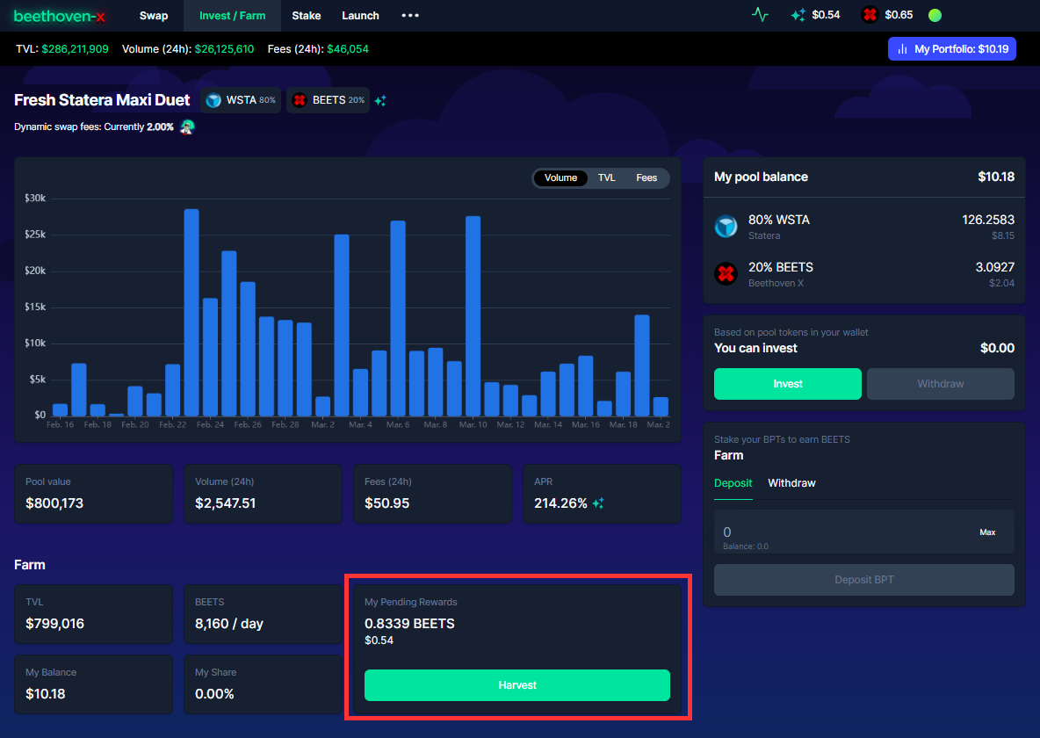Click the BEETS 8,160 / day card
Screen dimensions: 1040x738
point(263,614)
